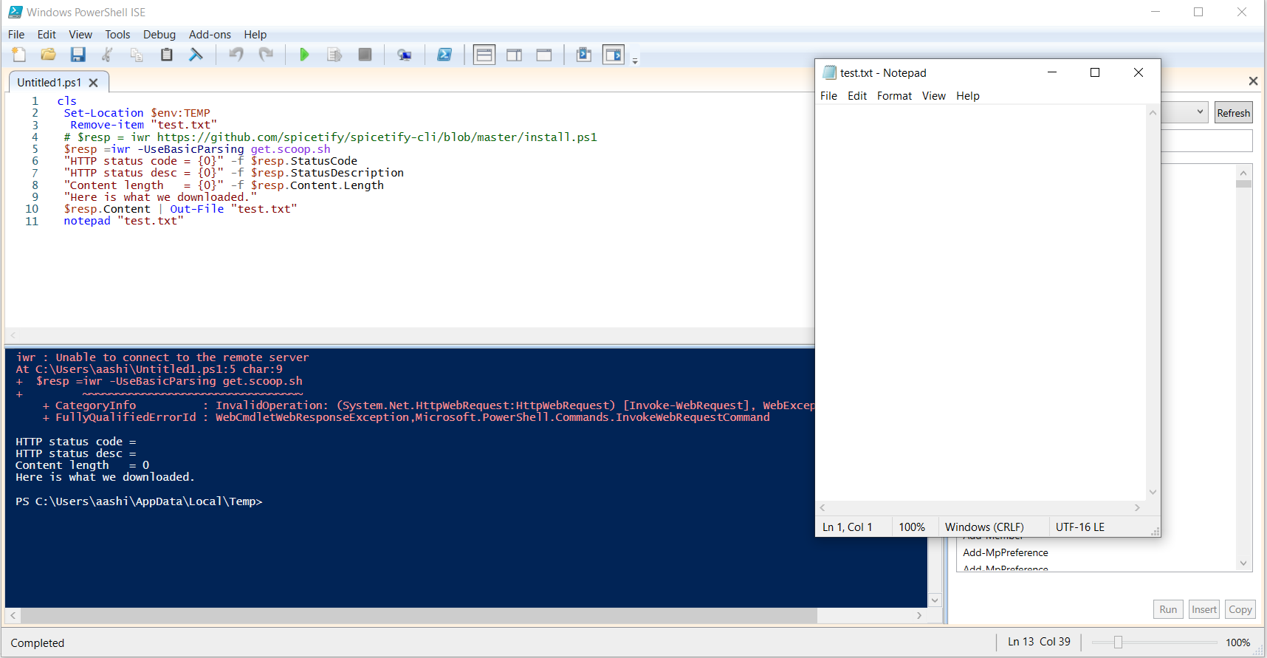
Task: Copy selection with the toolbar Copy icon
Action: [137, 55]
